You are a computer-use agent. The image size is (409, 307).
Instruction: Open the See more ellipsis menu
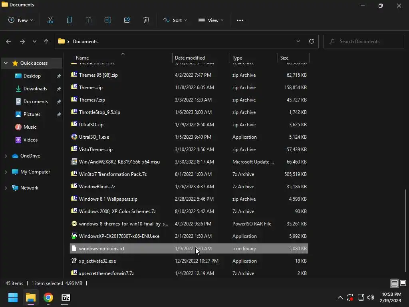click(x=240, y=20)
